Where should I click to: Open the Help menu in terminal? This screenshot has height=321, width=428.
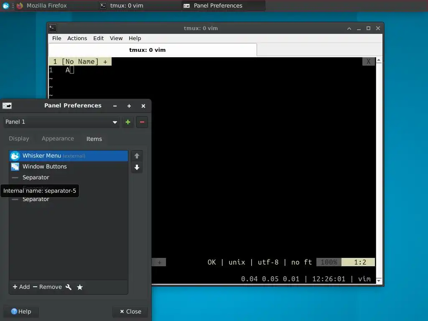(135, 38)
